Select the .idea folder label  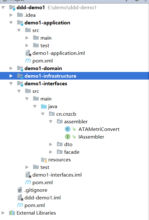click(x=30, y=15)
